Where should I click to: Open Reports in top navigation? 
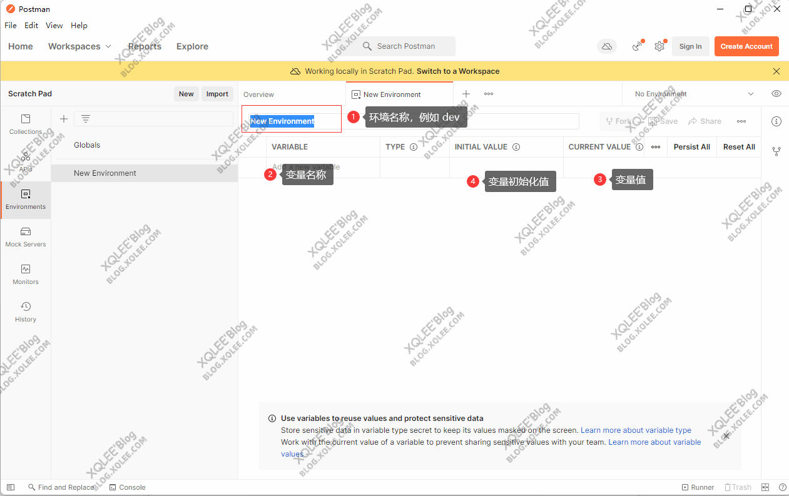pyautogui.click(x=145, y=46)
